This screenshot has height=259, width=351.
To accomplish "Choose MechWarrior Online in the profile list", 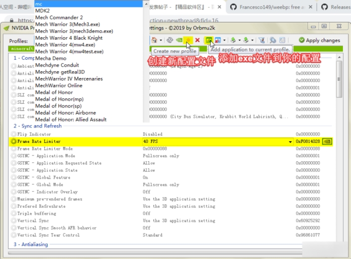I will pyautogui.click(x=59, y=86).
